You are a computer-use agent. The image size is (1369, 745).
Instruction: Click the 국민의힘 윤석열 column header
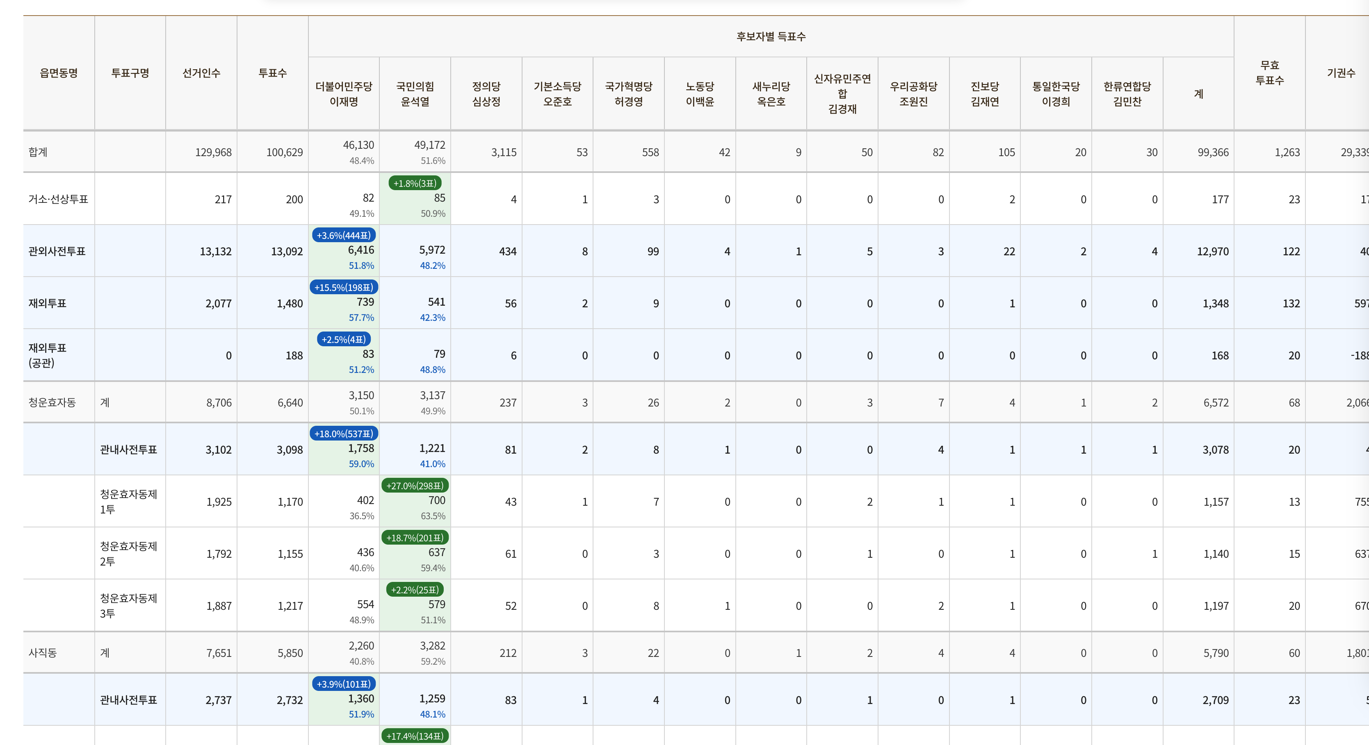coord(415,94)
